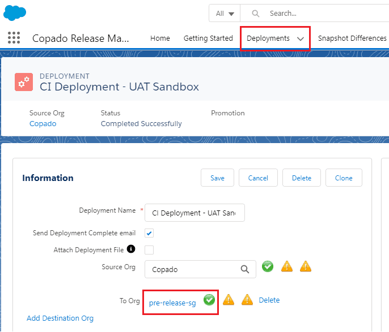Enable the Attach Deployment File checkbox

[149, 250]
